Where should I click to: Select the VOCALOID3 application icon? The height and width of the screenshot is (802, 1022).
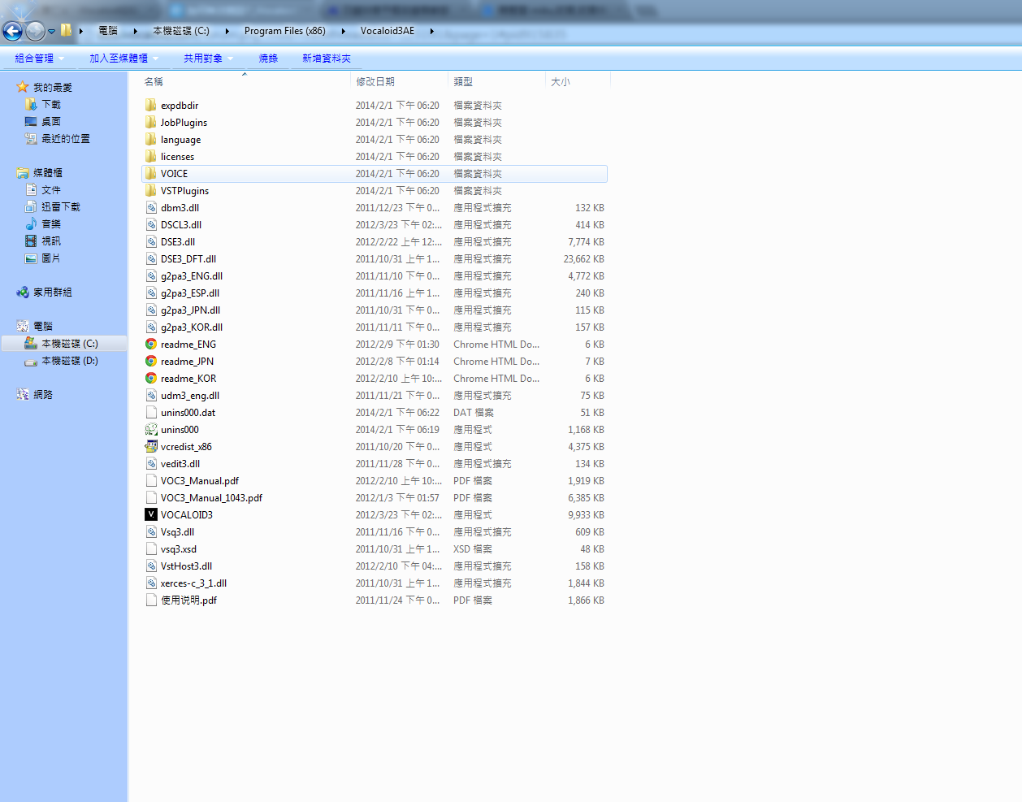pyautogui.click(x=151, y=514)
